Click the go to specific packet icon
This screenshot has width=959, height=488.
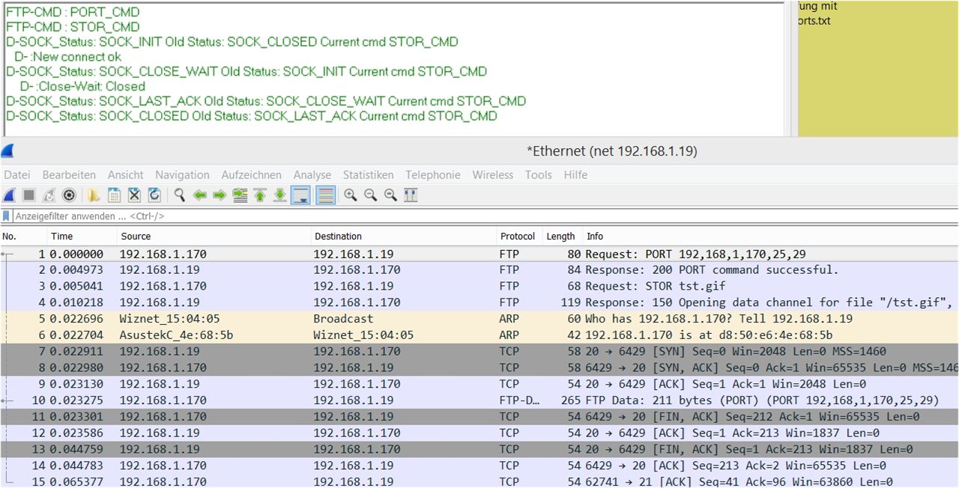240,195
